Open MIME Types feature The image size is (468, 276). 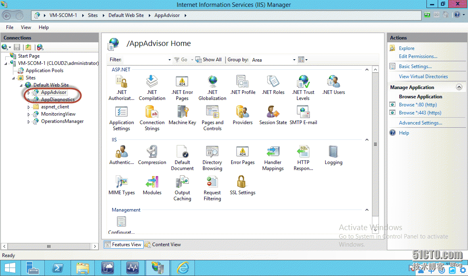click(x=121, y=185)
